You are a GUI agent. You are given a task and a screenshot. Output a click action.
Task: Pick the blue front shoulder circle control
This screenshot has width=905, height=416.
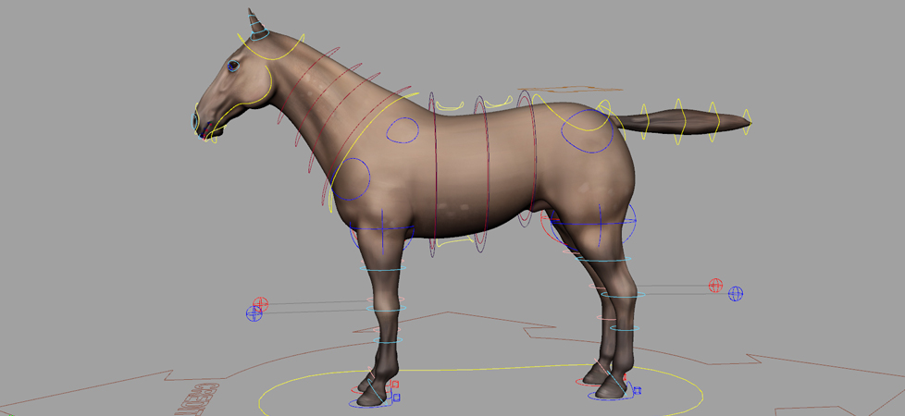[x=353, y=180]
